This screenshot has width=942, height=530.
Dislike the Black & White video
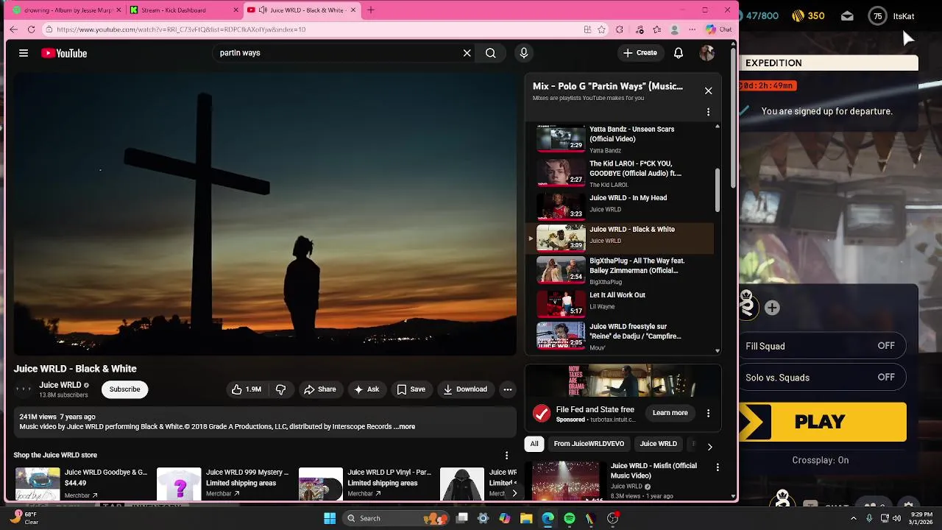pyautogui.click(x=280, y=389)
